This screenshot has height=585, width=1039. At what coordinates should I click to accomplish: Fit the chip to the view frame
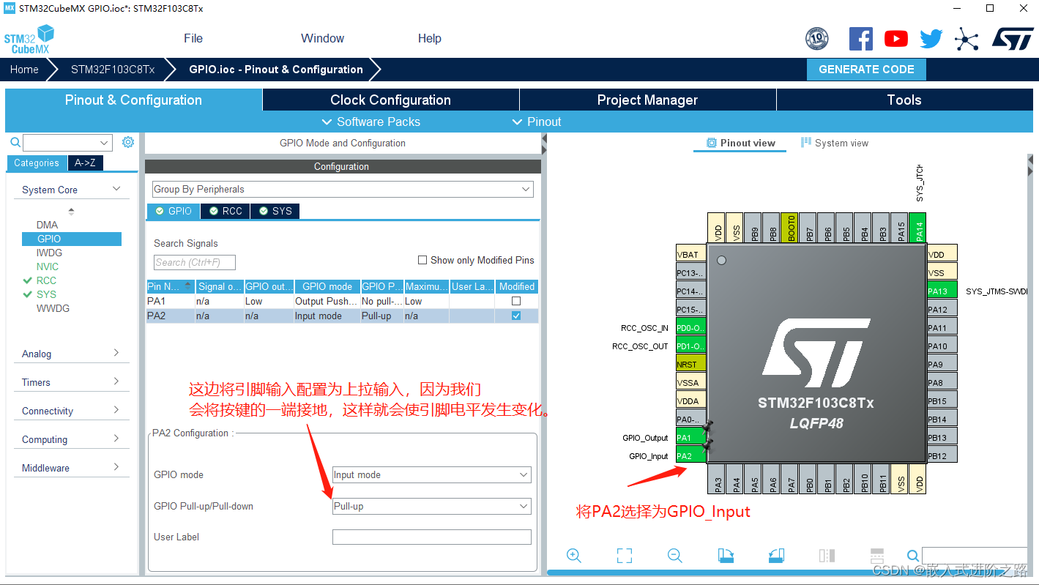[625, 556]
